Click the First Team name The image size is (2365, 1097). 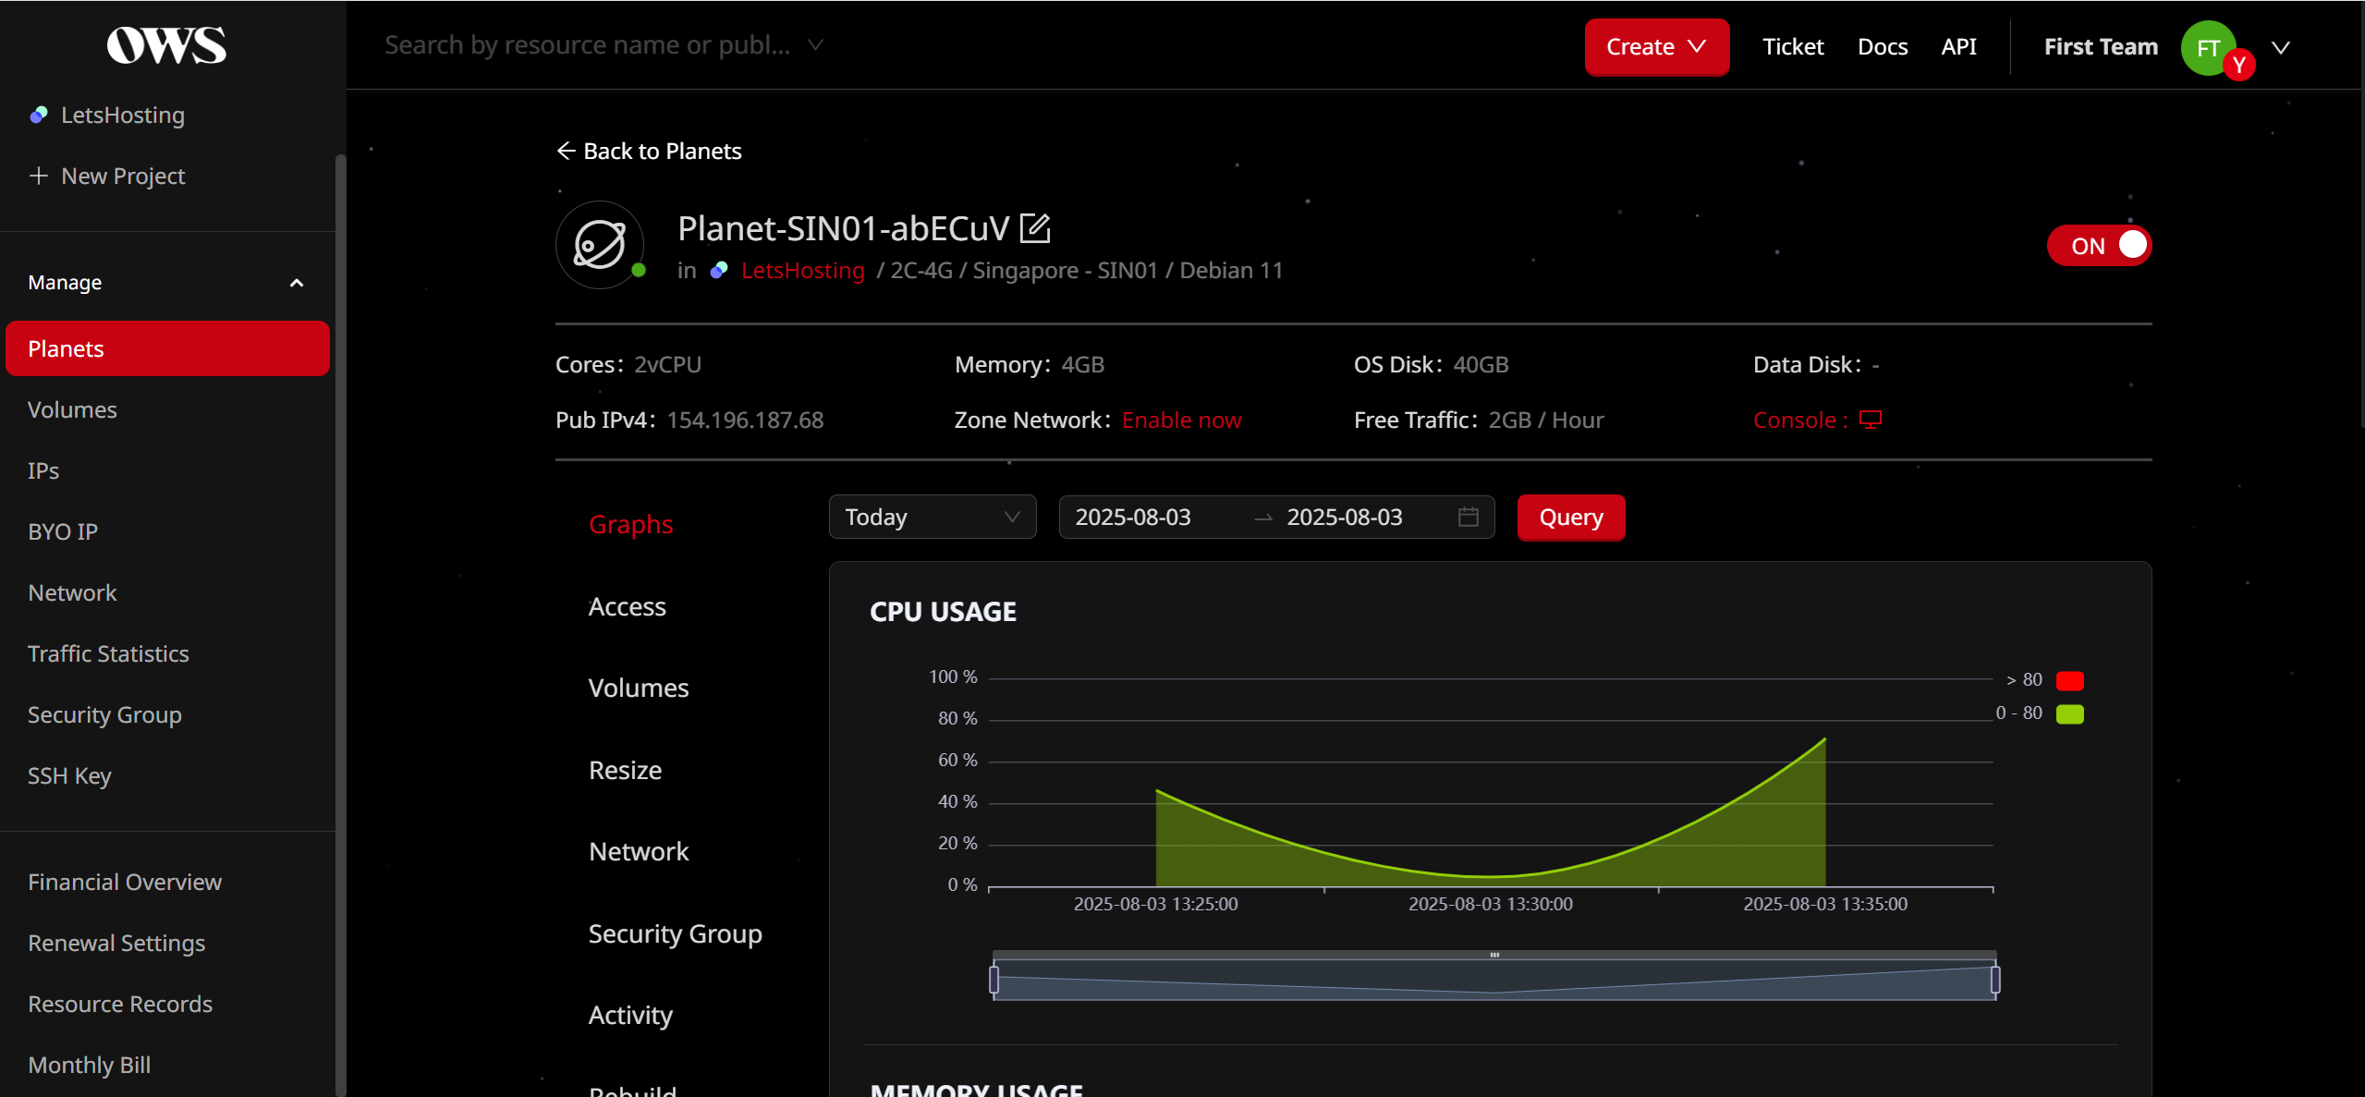coord(2101,46)
